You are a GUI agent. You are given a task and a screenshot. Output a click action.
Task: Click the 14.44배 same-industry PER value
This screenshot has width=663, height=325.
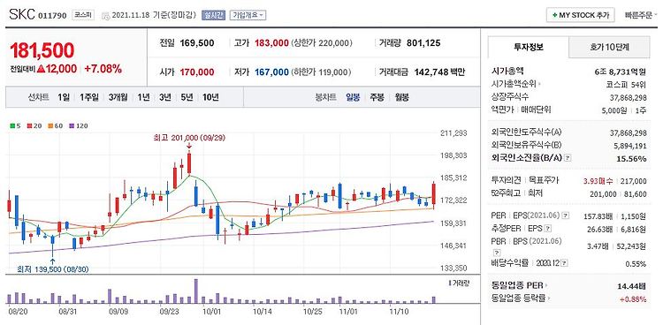point(632,286)
